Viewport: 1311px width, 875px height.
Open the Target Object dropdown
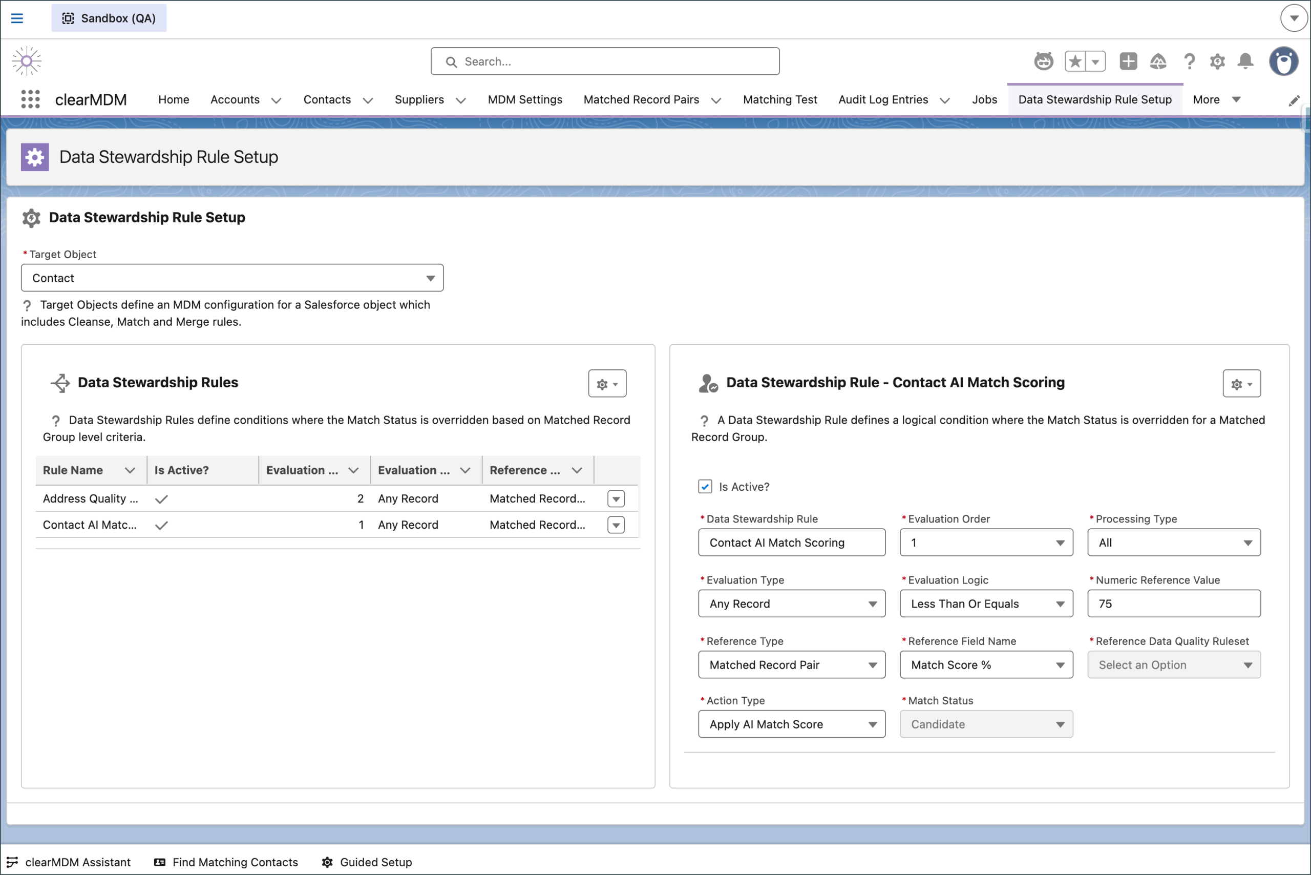click(x=232, y=278)
